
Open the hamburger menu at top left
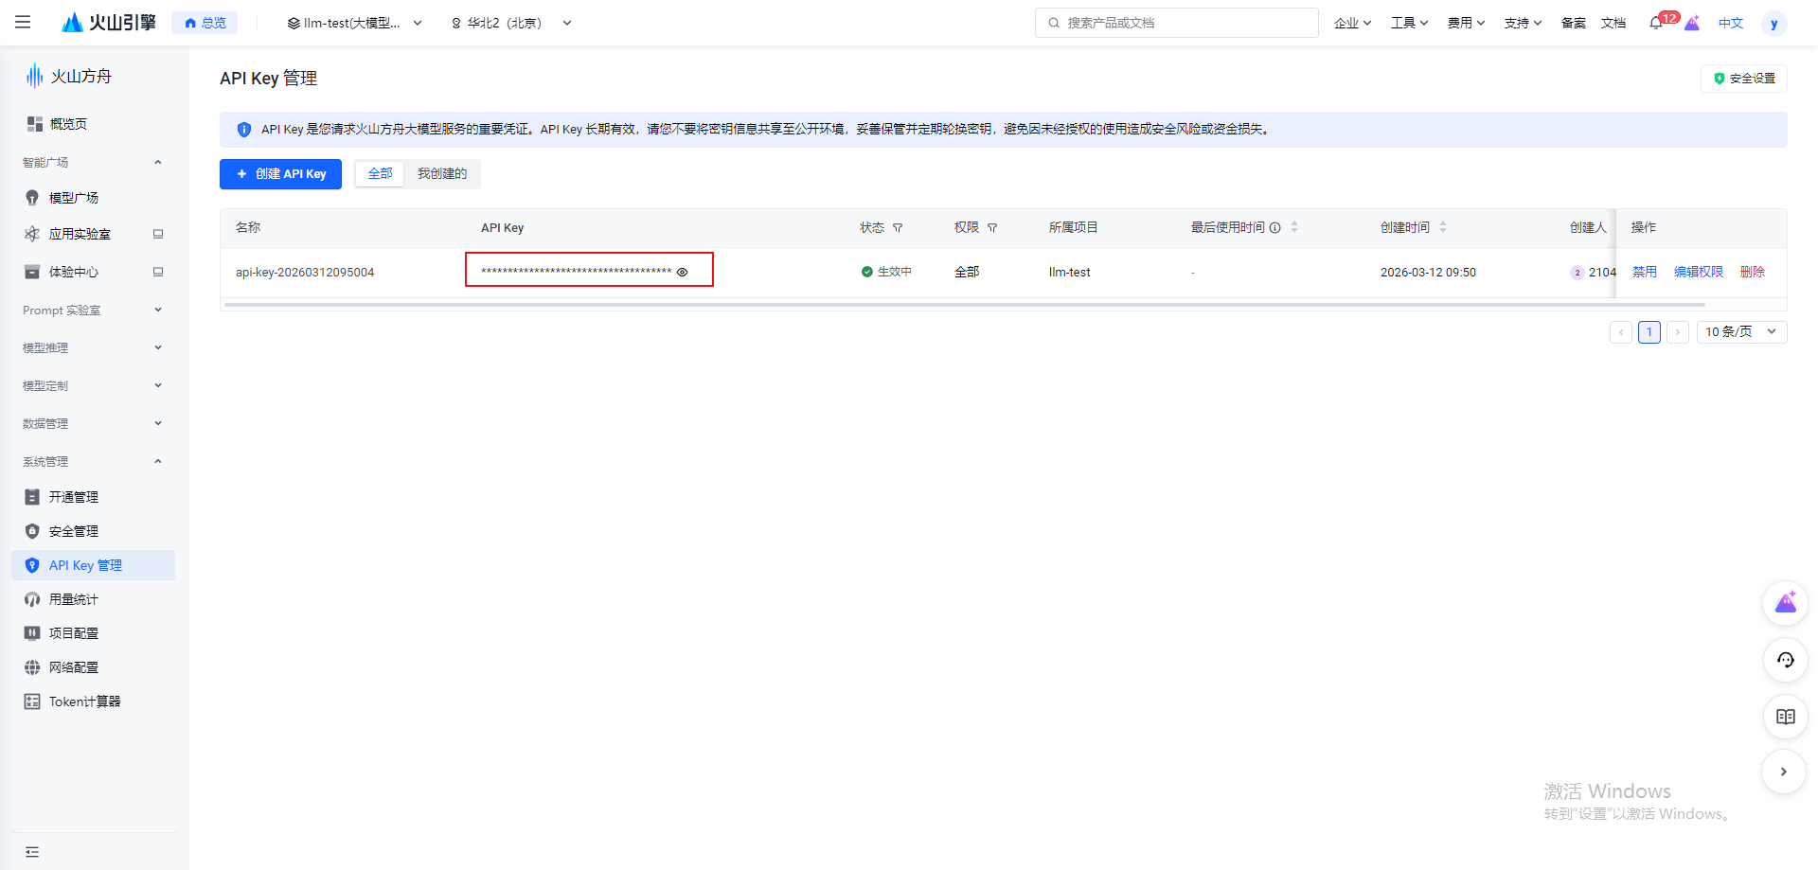23,22
